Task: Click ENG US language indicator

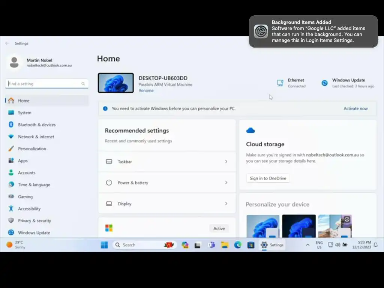Action: [x=319, y=245]
